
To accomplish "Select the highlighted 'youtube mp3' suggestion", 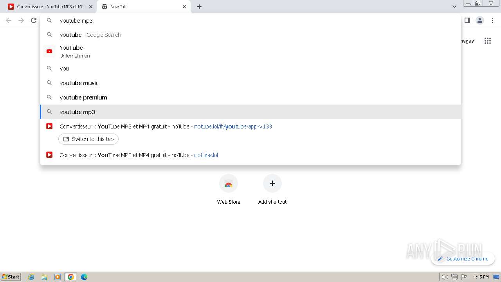I will (x=250, y=112).
